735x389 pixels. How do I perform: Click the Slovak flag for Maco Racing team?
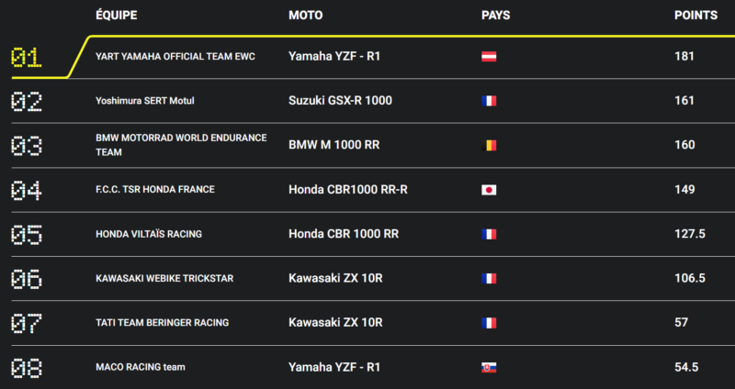(x=489, y=367)
